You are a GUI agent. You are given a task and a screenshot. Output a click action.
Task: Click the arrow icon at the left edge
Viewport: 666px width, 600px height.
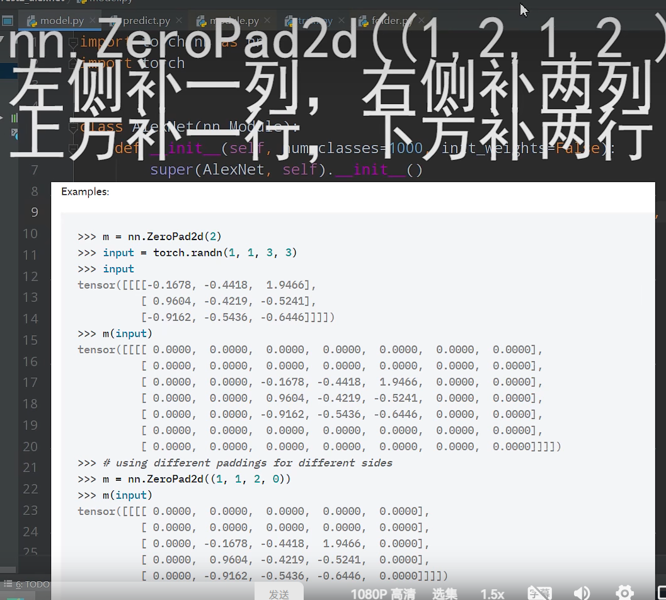pyautogui.click(x=3, y=117)
